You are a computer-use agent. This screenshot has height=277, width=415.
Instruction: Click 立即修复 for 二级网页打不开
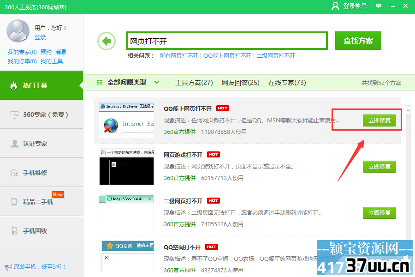pyautogui.click(x=379, y=212)
